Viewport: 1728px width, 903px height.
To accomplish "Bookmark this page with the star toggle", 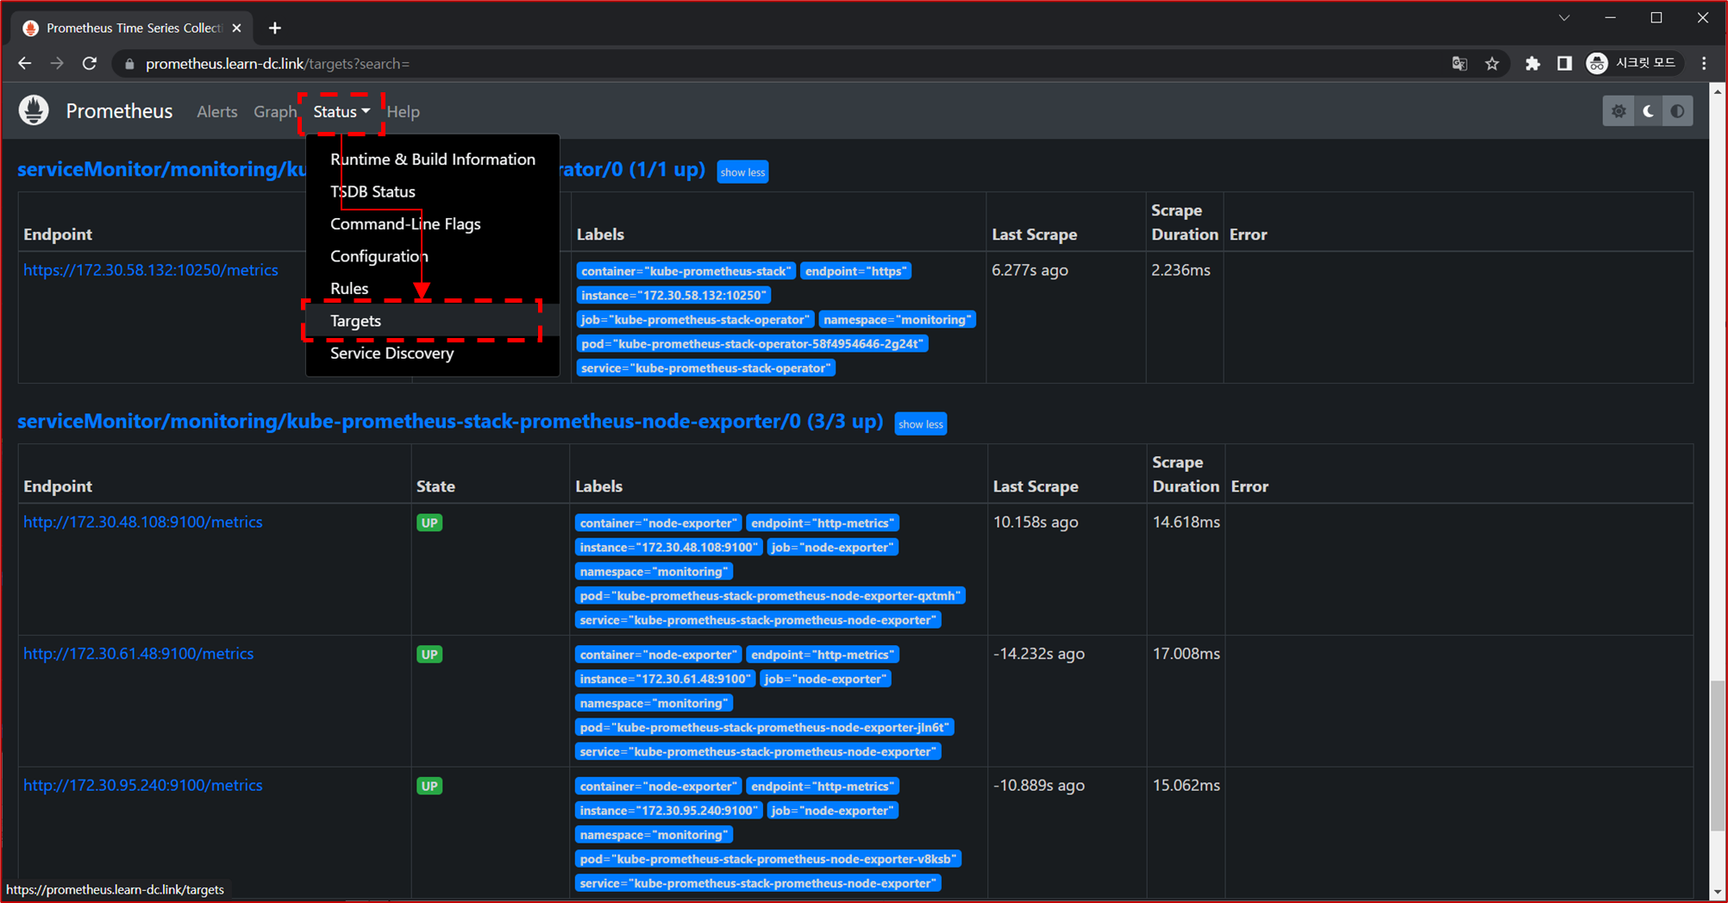I will pos(1493,63).
